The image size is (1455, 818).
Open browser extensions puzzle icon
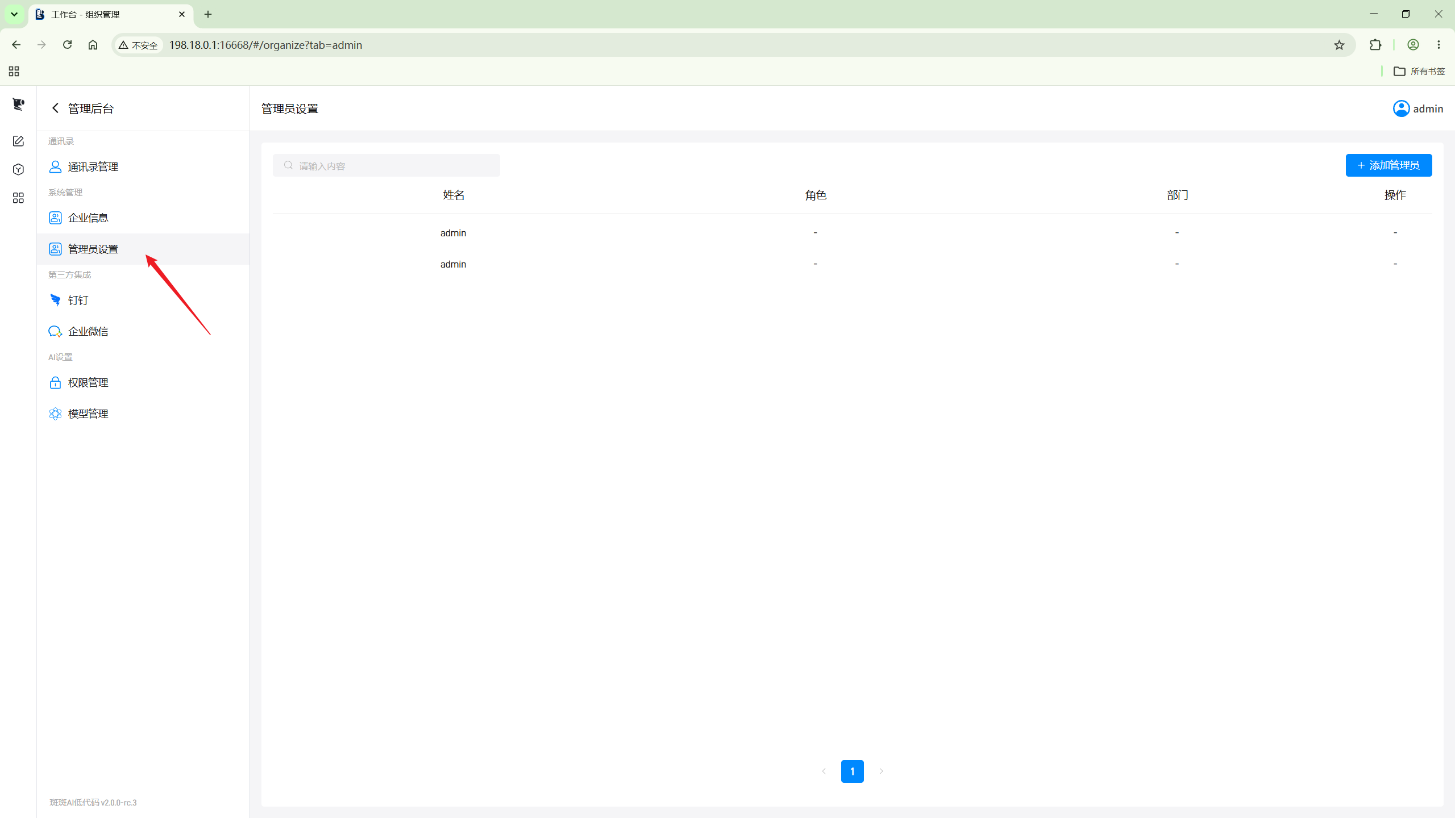click(1375, 45)
